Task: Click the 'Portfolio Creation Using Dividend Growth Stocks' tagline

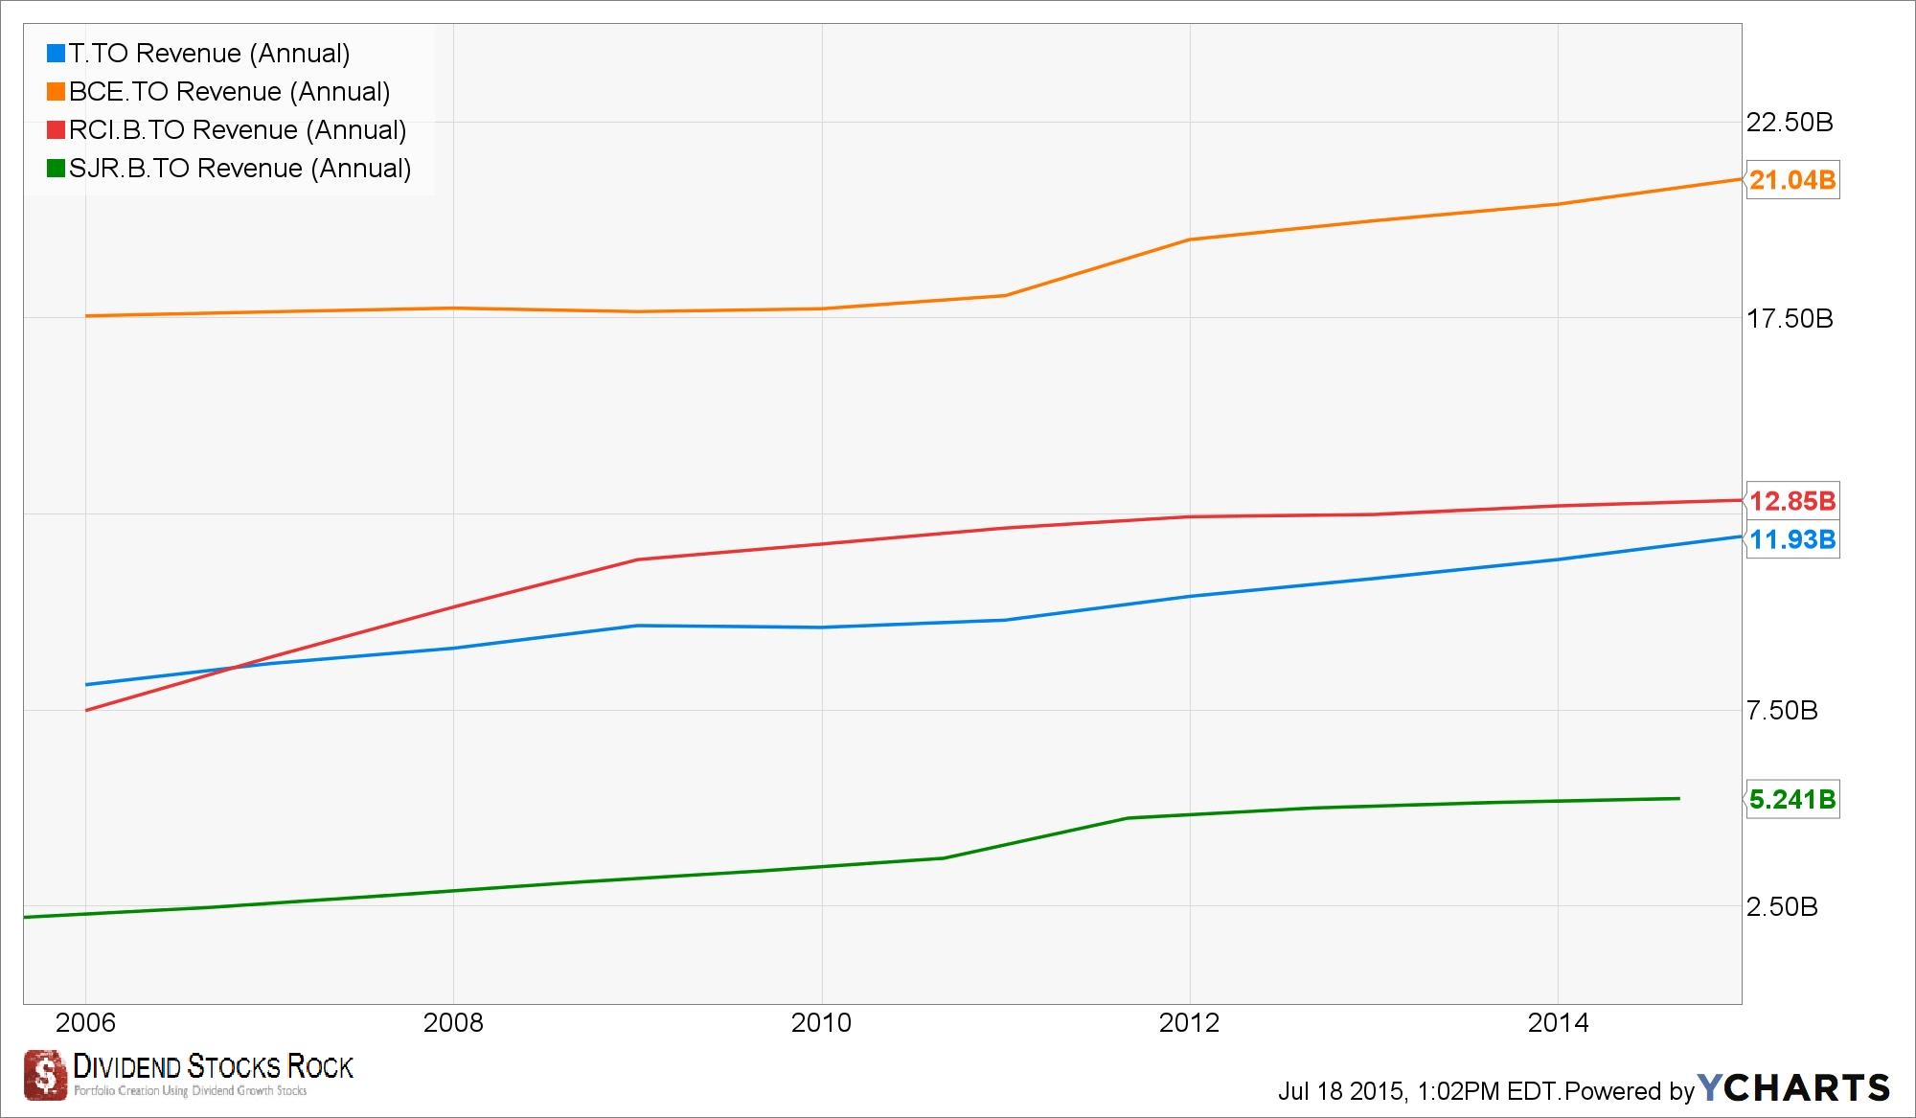Action: [x=191, y=1091]
